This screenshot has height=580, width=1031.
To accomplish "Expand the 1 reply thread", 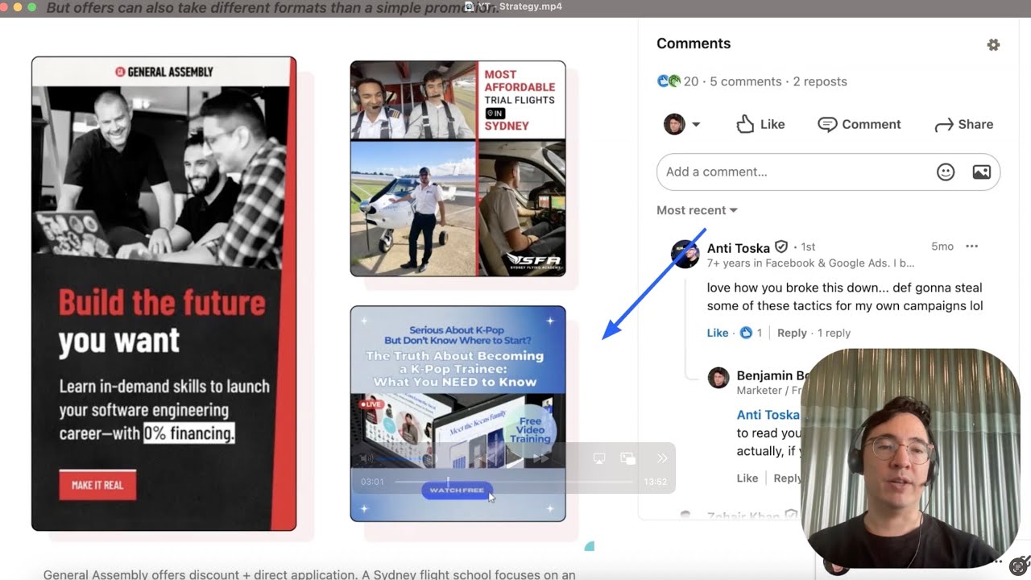I will click(x=834, y=333).
